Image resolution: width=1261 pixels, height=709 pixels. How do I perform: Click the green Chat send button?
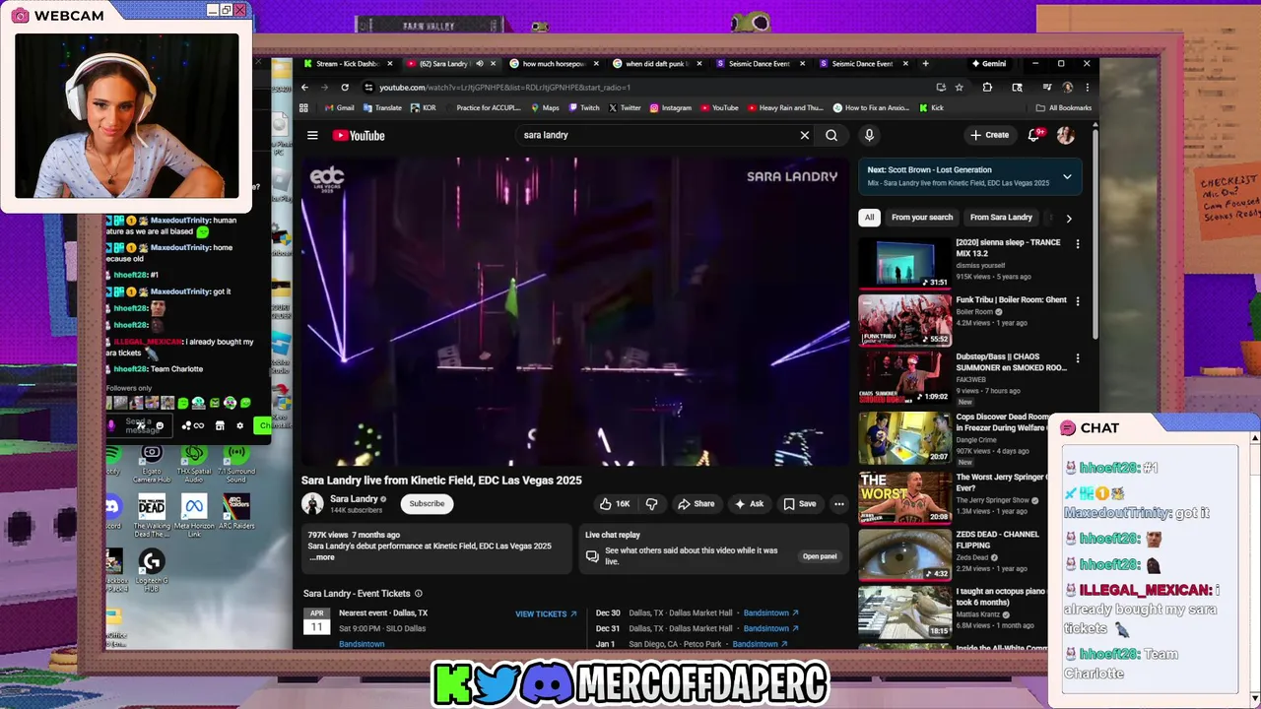pos(262,425)
